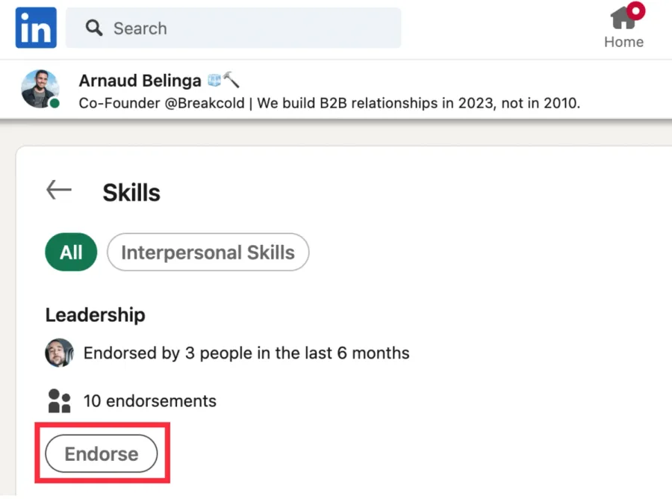The width and height of the screenshot is (672, 499).
Task: Select the All skills filter
Action: [70, 252]
